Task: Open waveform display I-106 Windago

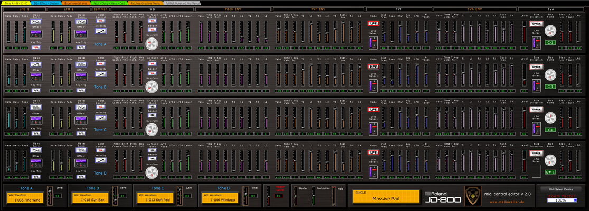Action: tap(220, 198)
